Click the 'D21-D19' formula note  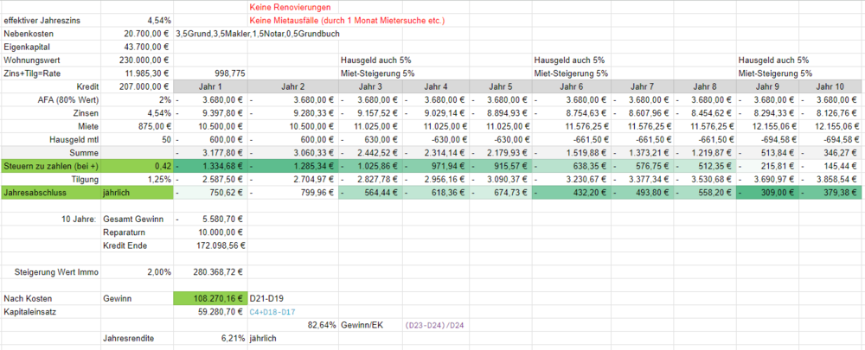[267, 298]
